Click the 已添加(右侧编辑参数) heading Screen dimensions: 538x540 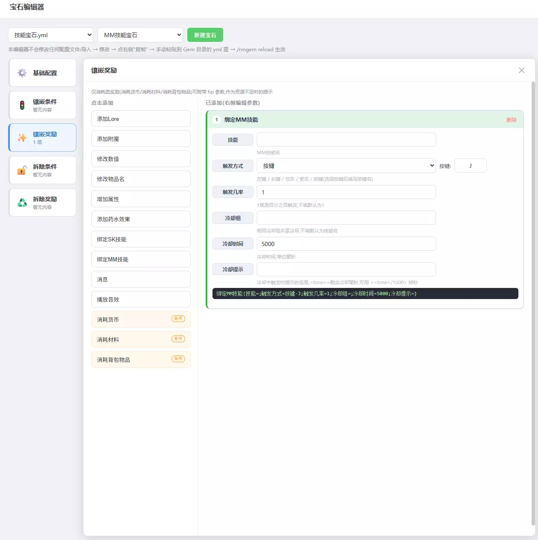tap(233, 103)
